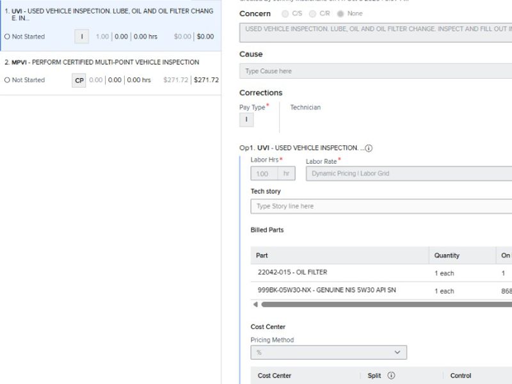This screenshot has height=384, width=512.
Task: Click the Split info icon
Action: coord(391,376)
